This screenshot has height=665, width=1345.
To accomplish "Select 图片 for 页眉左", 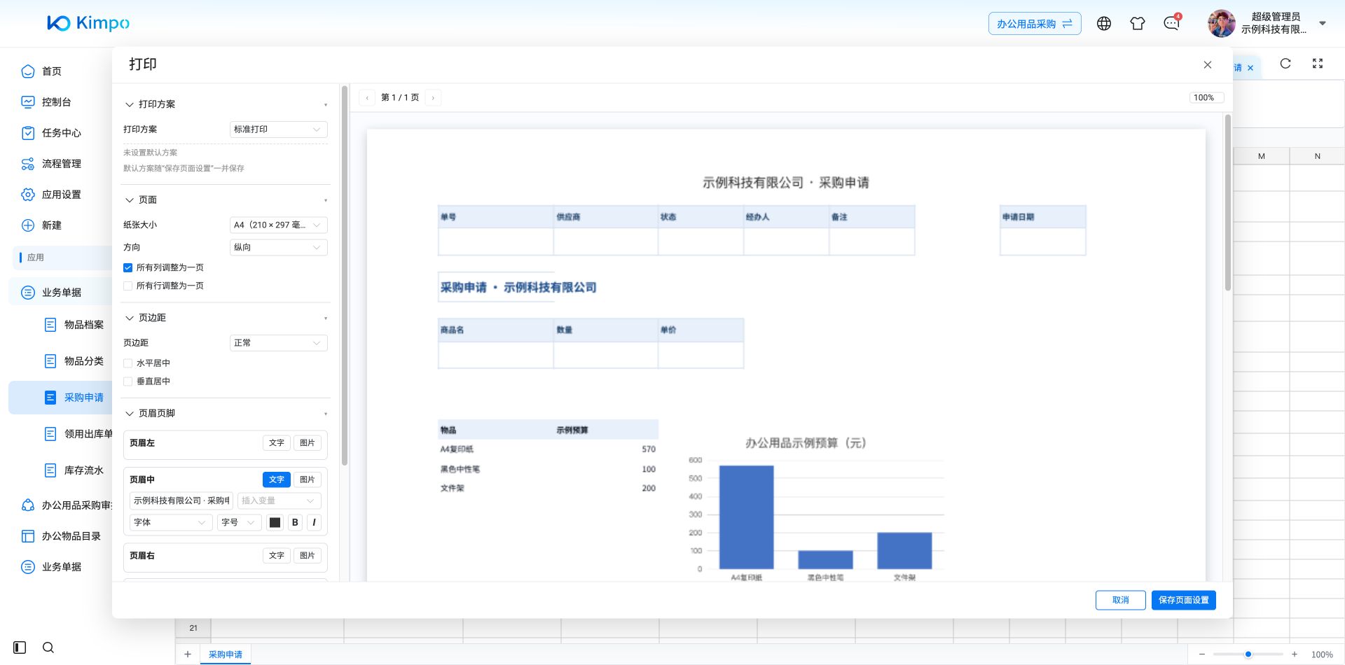I will pyautogui.click(x=307, y=443).
